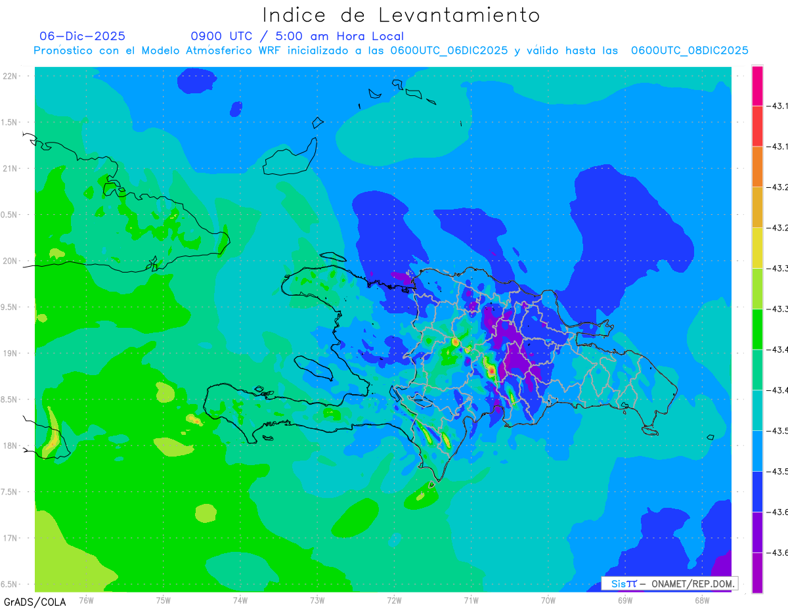
Task: Pick the orange swatch in color legend
Action: click(757, 166)
